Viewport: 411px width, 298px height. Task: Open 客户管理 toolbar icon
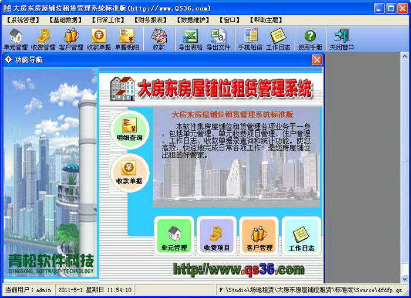click(71, 39)
